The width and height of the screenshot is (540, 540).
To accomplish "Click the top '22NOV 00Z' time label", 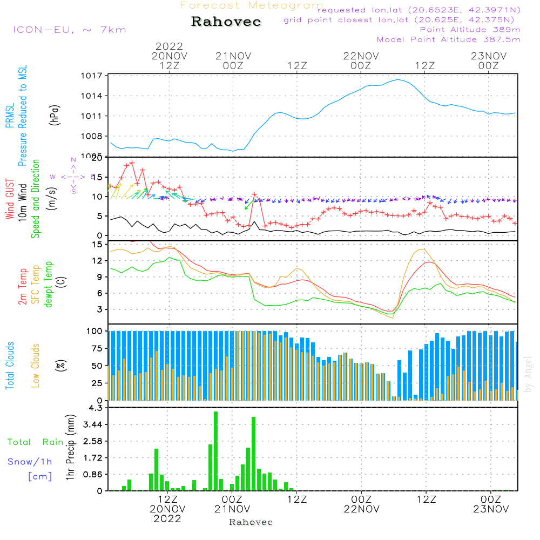I will pyautogui.click(x=361, y=60).
